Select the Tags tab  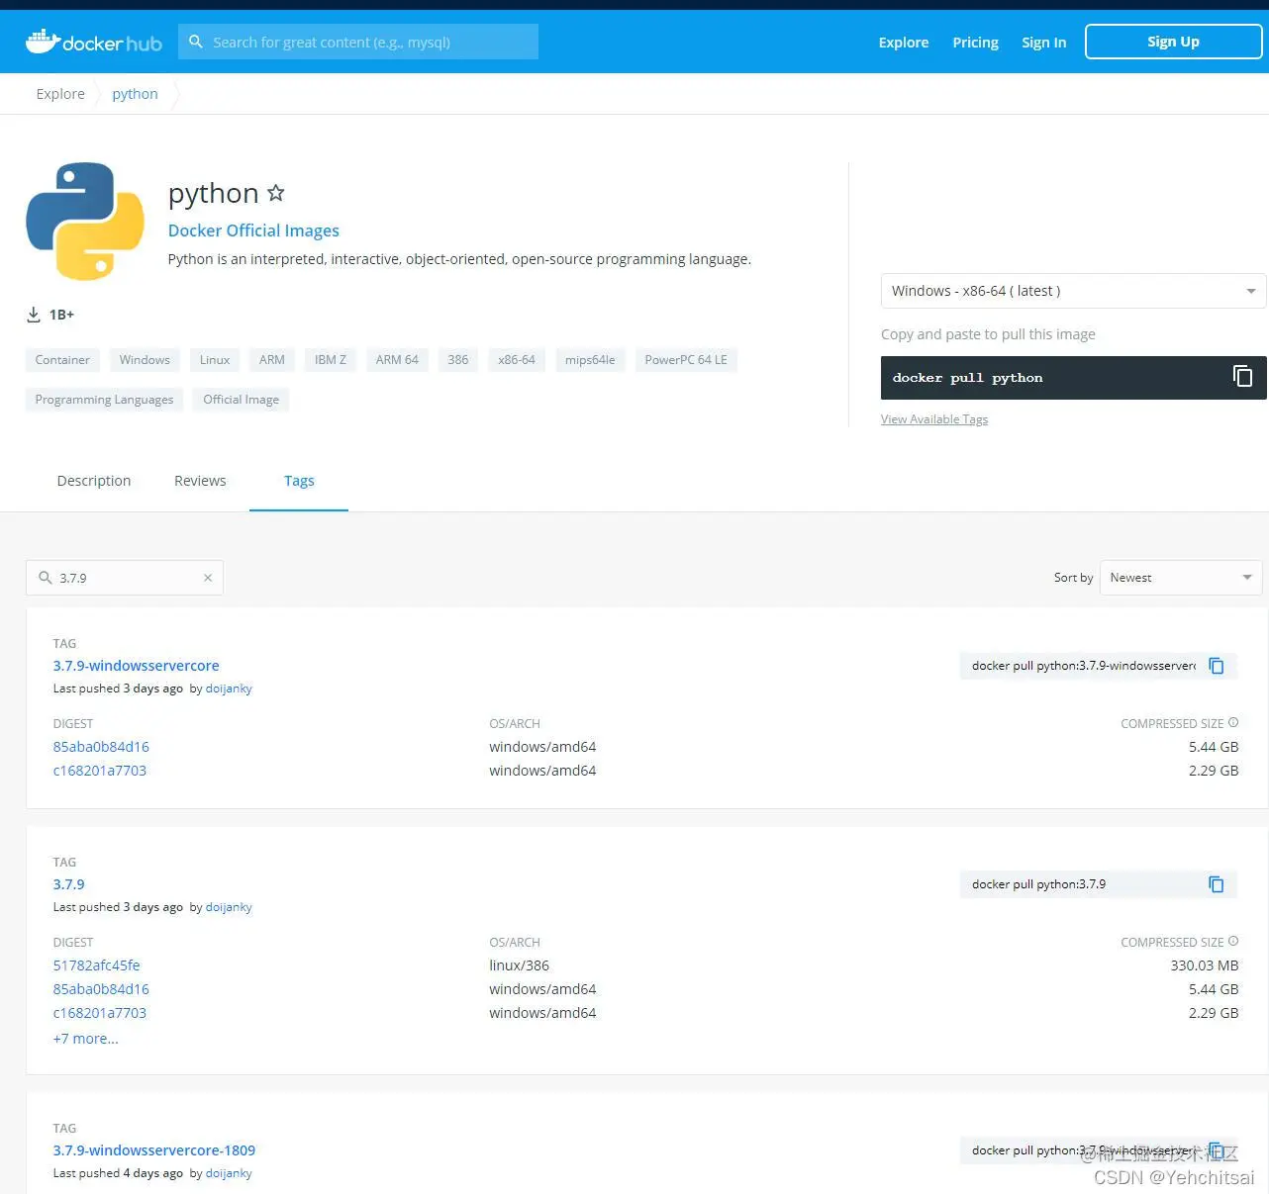coord(299,481)
